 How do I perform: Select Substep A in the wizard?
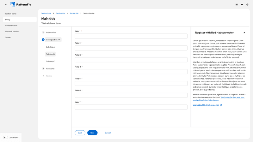coord(50,47)
